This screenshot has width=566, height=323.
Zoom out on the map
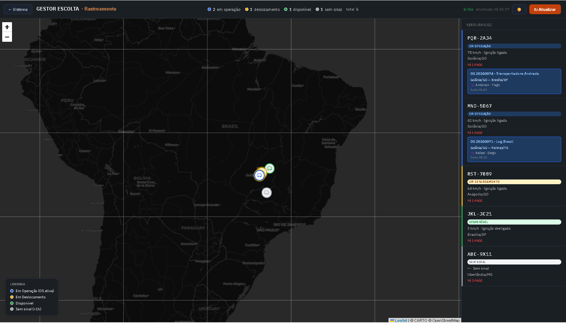7,37
